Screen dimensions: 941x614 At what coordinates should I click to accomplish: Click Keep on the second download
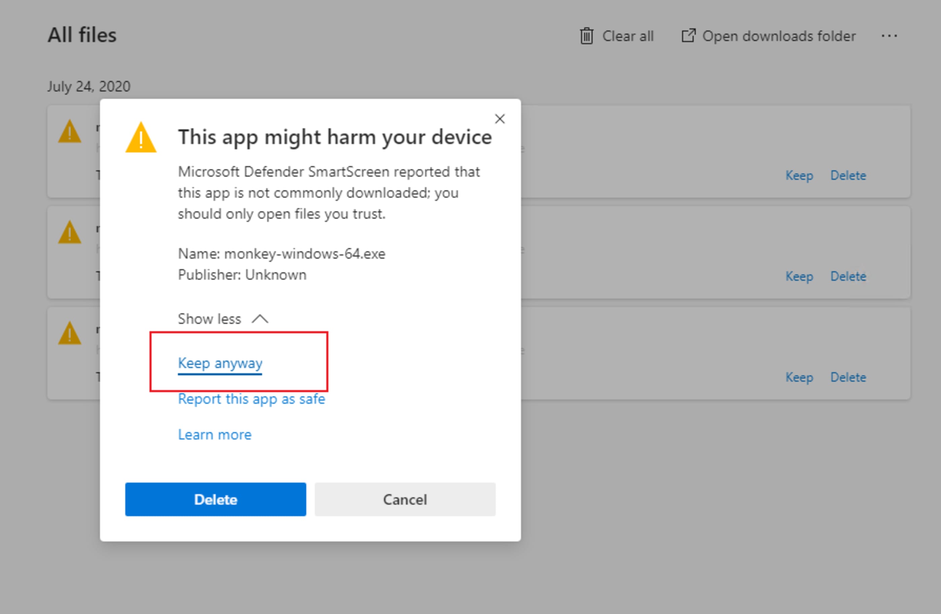799,276
